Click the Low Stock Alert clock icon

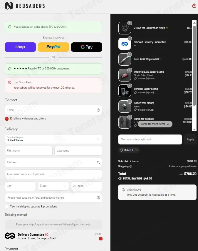point(10,82)
